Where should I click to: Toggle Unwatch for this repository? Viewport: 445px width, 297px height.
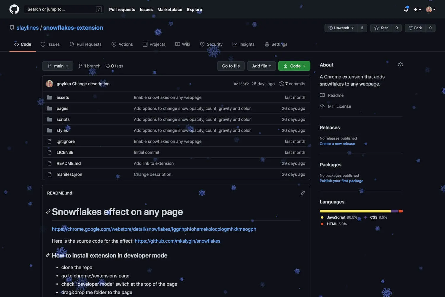tap(341, 28)
